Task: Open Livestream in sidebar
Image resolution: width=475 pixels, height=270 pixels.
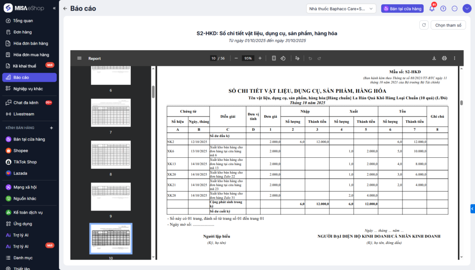Action: point(29,114)
